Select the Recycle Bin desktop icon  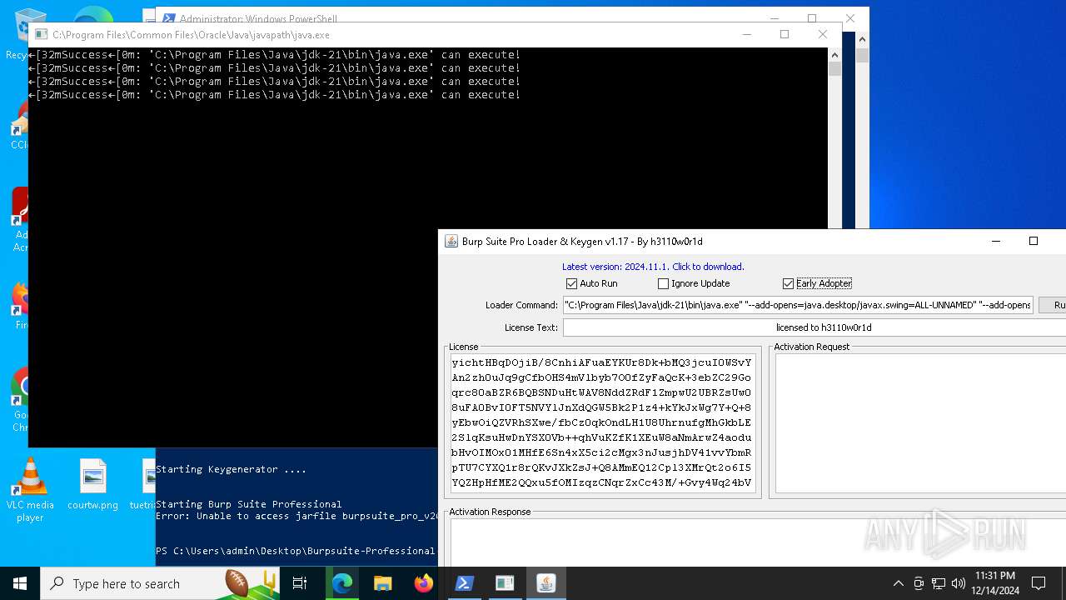pos(18,35)
